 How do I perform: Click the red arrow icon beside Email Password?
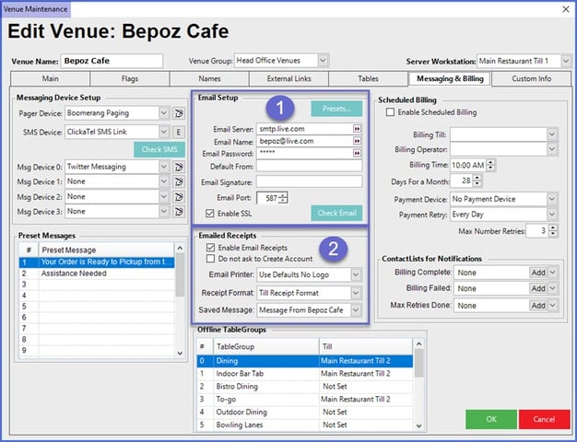357,154
